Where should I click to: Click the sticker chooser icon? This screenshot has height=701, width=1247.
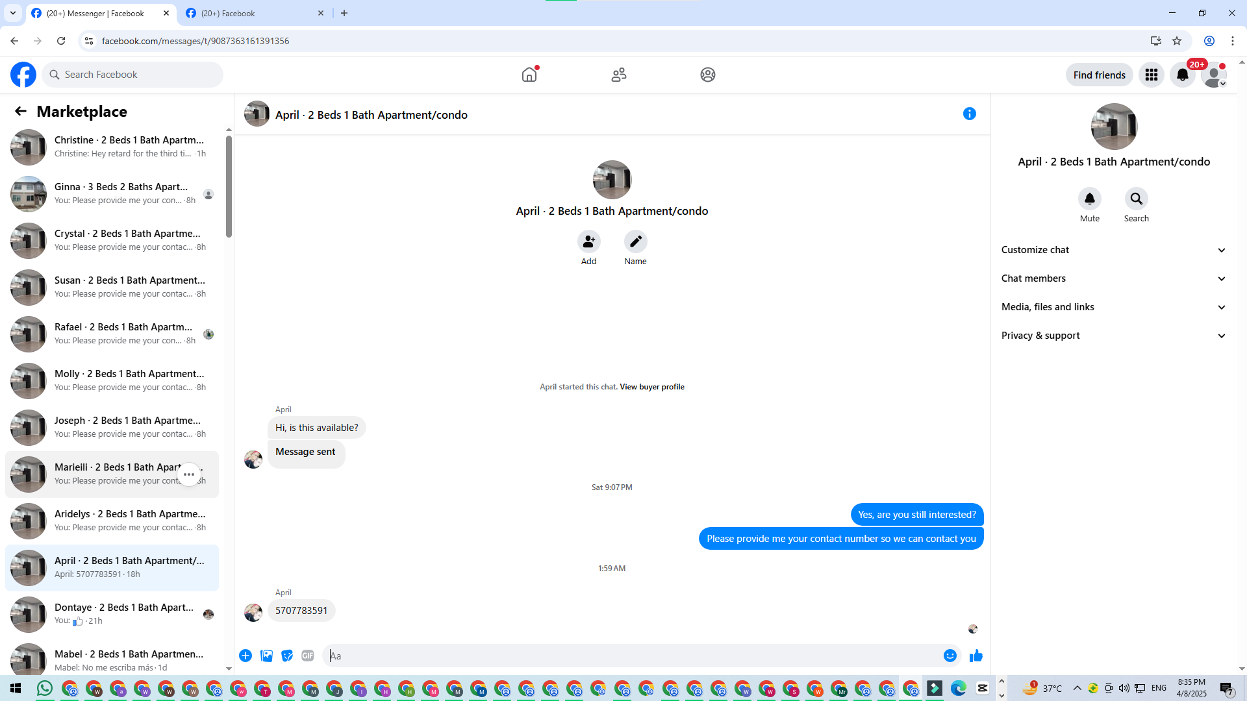click(x=287, y=656)
